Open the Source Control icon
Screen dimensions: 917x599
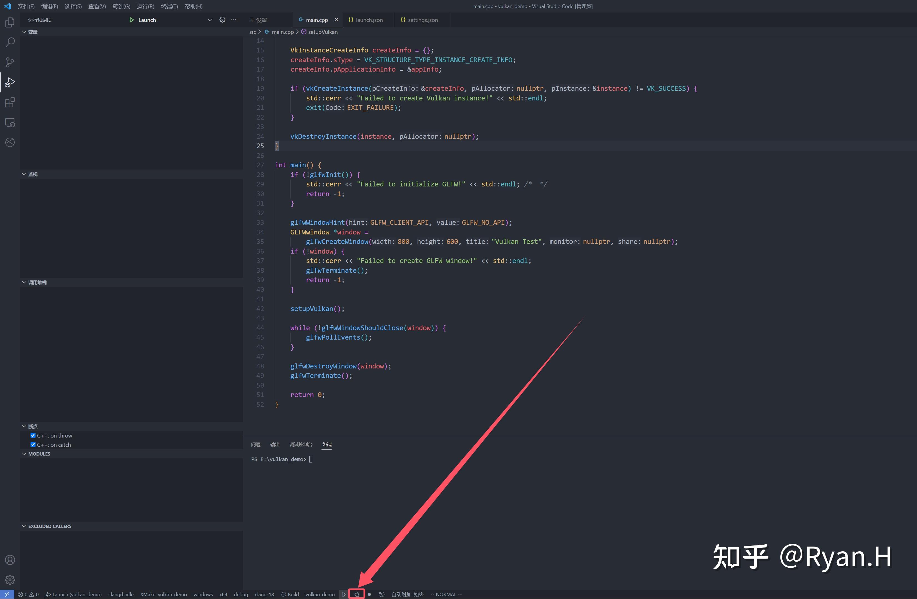point(10,62)
